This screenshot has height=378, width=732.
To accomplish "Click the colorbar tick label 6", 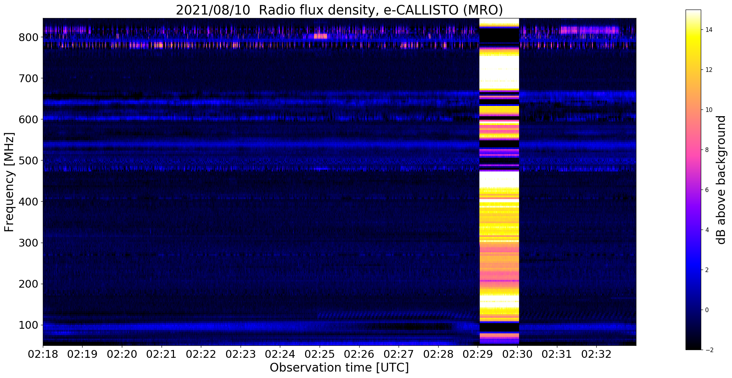I will (x=707, y=190).
